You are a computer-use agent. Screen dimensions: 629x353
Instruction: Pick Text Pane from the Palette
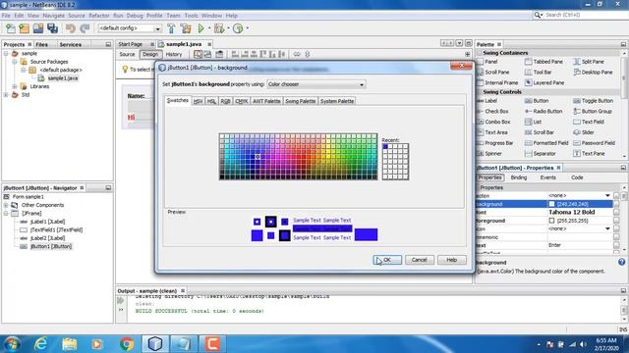coord(588,154)
